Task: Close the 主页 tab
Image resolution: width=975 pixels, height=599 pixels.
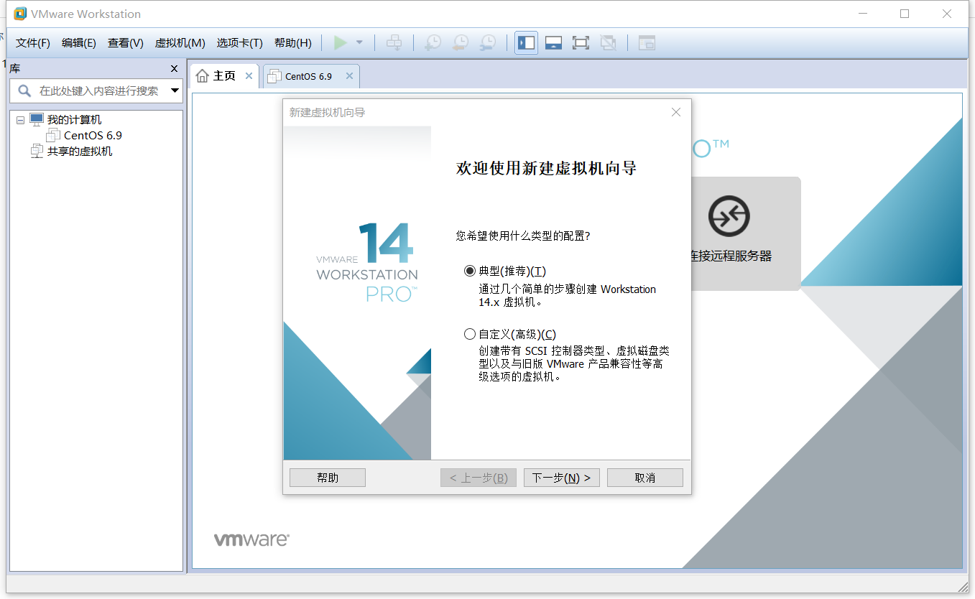Action: tap(249, 75)
